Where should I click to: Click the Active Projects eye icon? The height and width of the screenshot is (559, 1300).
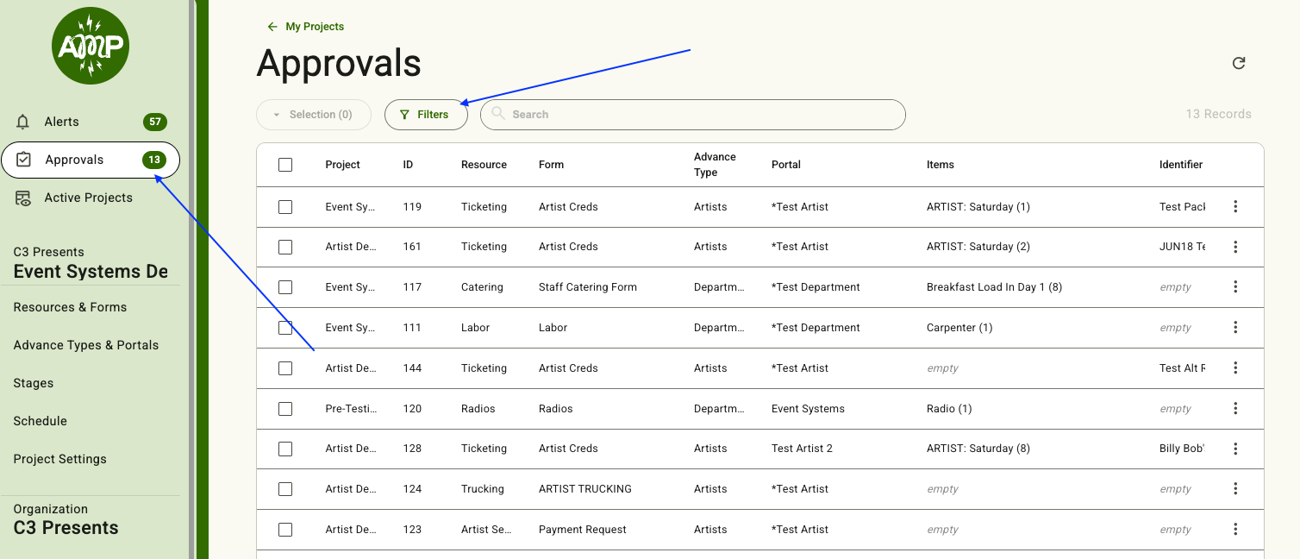(23, 198)
